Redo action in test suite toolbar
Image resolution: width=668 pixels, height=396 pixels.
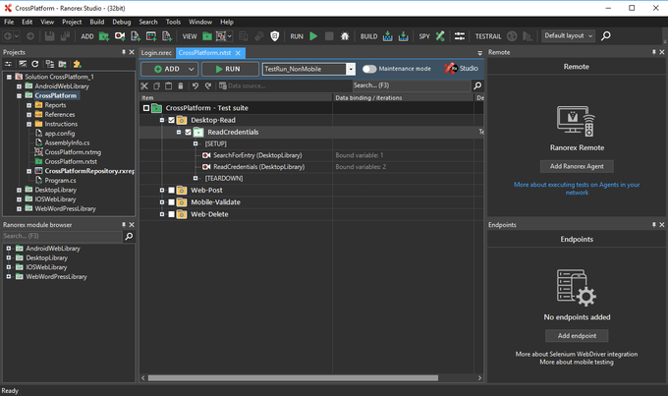208,85
